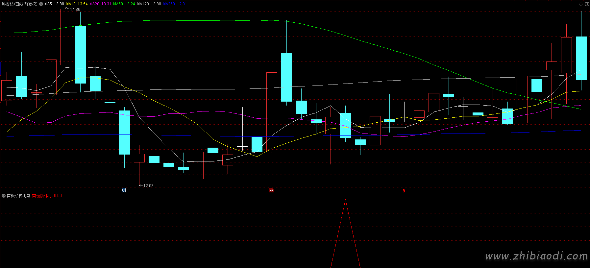Toggle the side panel icon at top right
Image resolution: width=590 pixels, height=268 pixels.
point(587,4)
